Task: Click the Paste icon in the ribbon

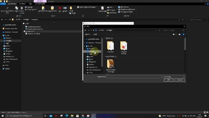Action: (x=22, y=8)
